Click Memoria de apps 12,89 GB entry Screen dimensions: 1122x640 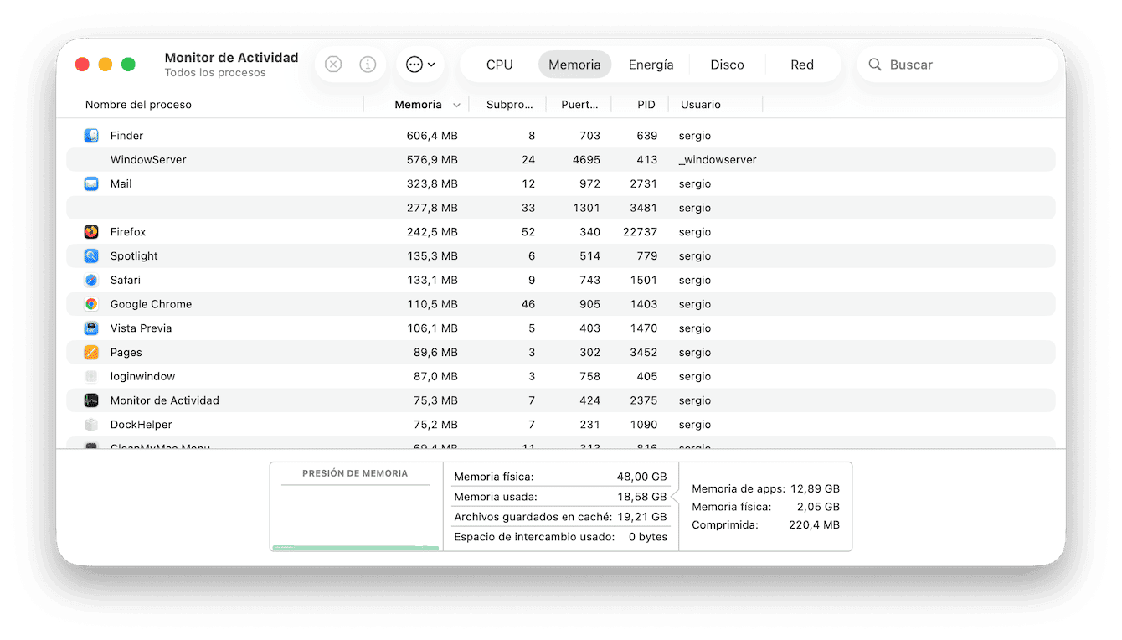pyautogui.click(x=765, y=488)
